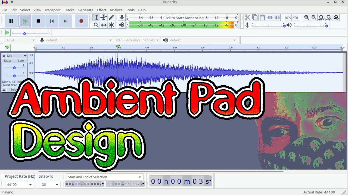Open the Mix track name dropdown
348x195 pixels.
click(x=17, y=56)
